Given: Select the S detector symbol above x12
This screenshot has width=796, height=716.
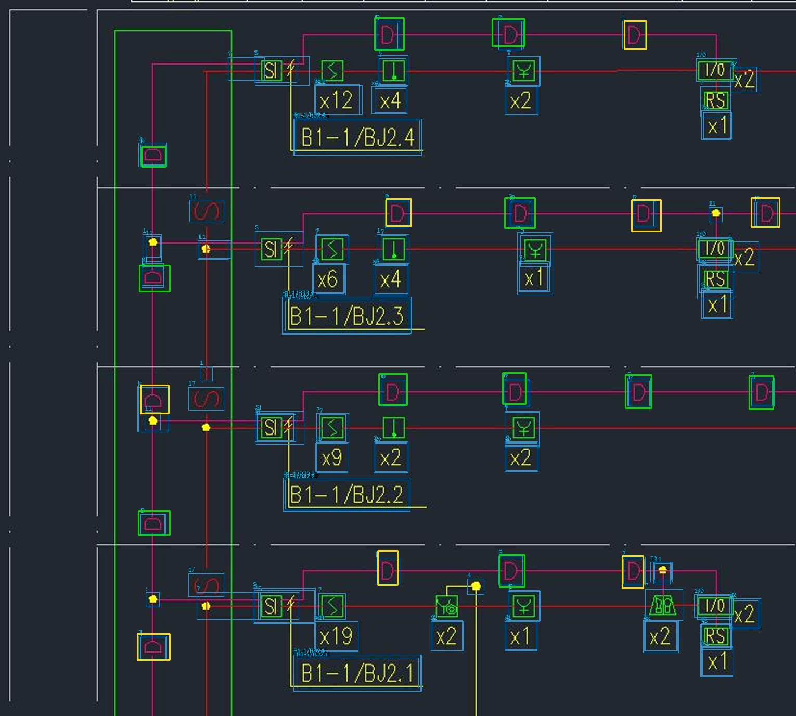Looking at the screenshot, I should click(332, 71).
